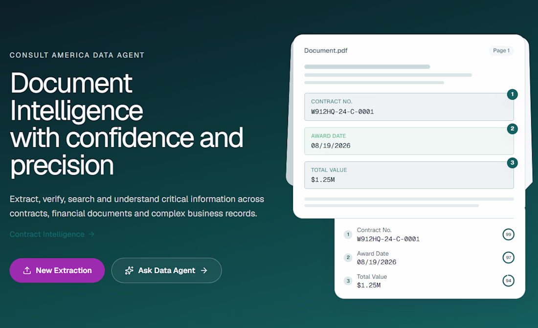Click the 'Extract, verify, search' description paragraph
538x328 pixels.
(137, 206)
